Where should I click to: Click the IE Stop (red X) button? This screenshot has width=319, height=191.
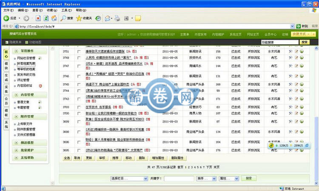[x=38, y=18]
